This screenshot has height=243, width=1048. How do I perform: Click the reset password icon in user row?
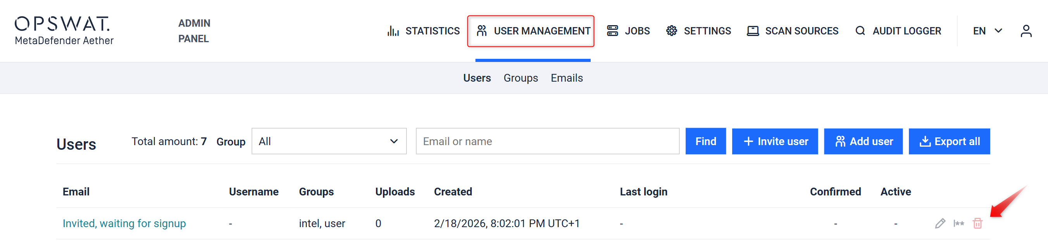(958, 224)
